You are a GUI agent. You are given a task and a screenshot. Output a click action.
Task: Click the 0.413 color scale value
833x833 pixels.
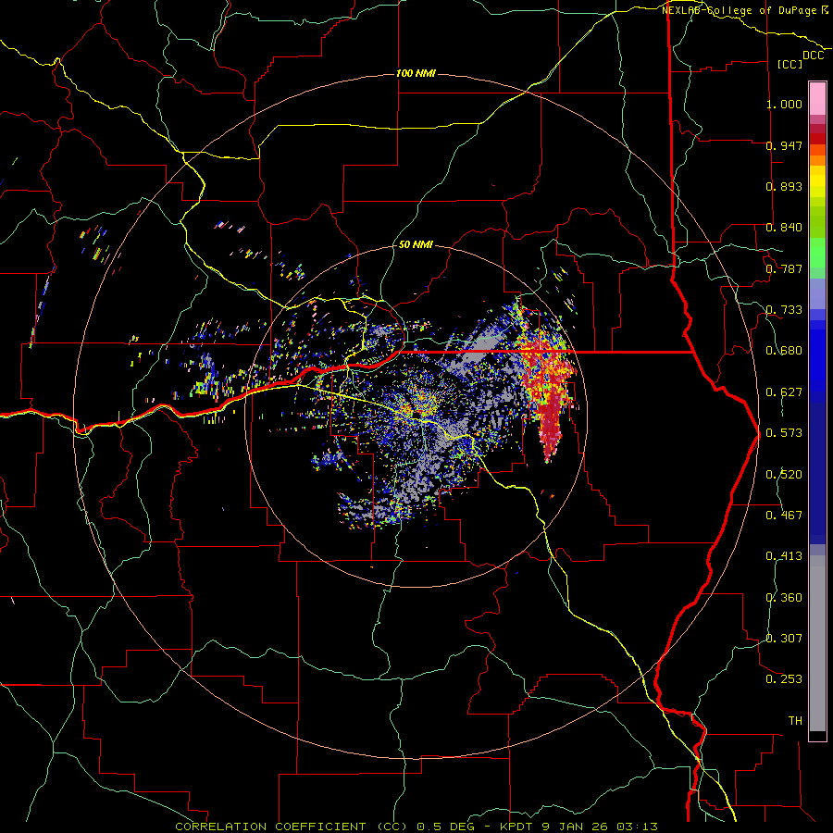tap(784, 556)
